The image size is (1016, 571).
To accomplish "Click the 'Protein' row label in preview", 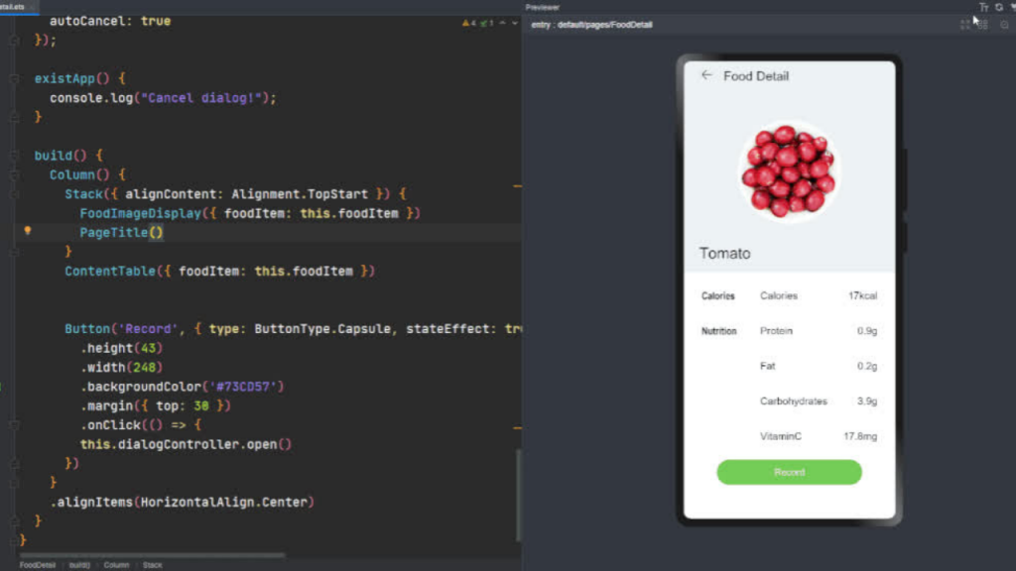I will (x=776, y=331).
